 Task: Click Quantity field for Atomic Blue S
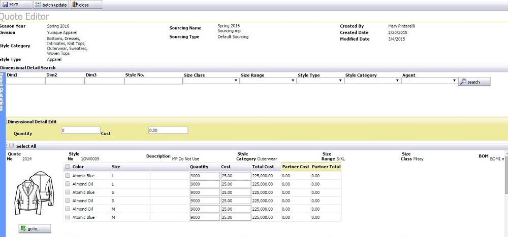pyautogui.click(x=205, y=192)
